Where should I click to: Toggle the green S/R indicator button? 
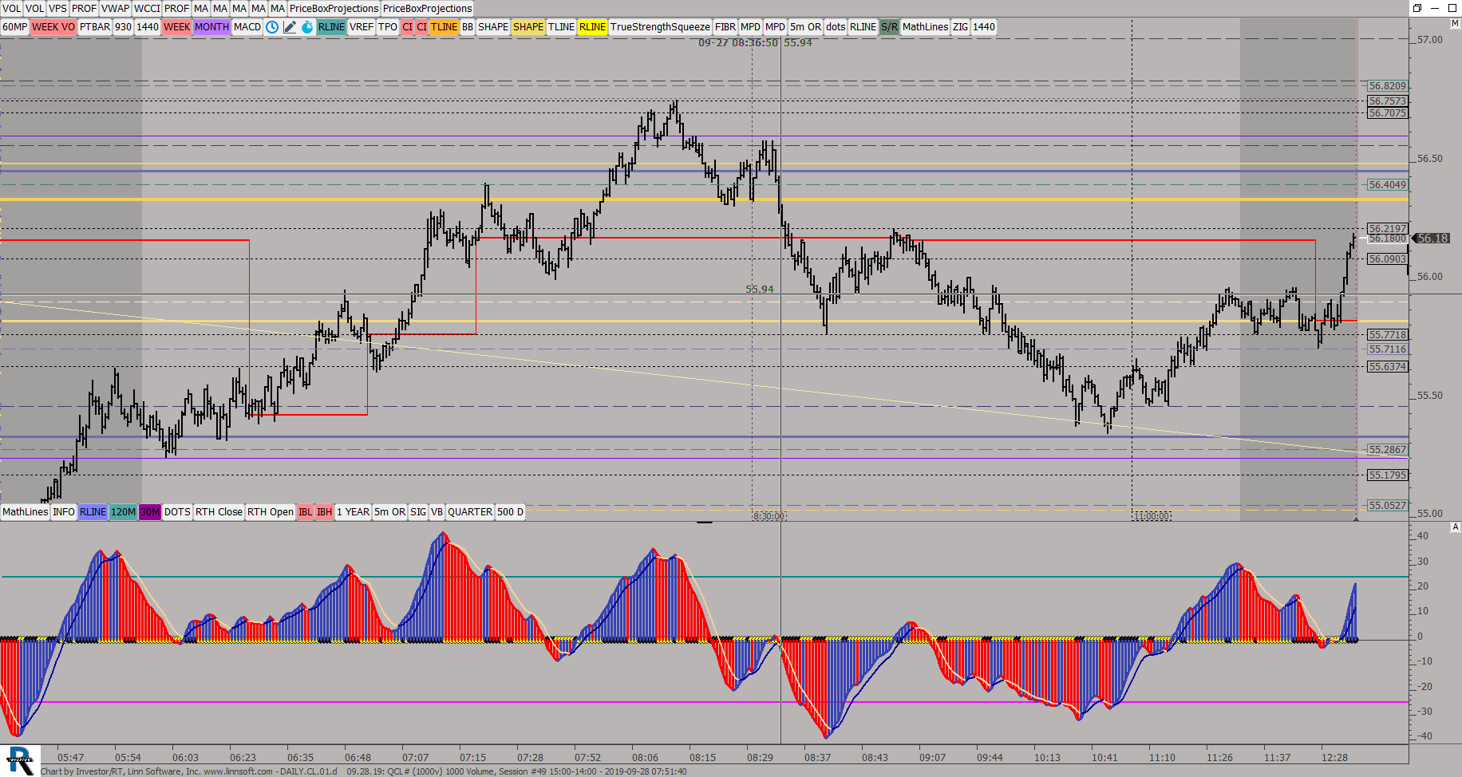889,27
